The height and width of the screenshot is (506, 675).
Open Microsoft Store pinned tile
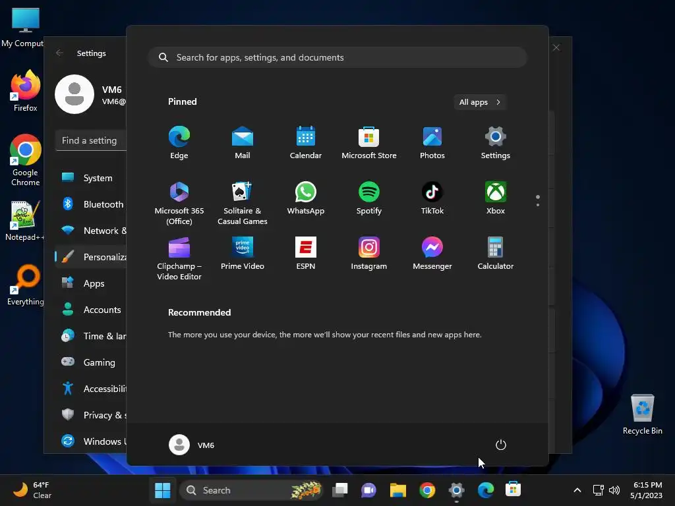tap(369, 142)
